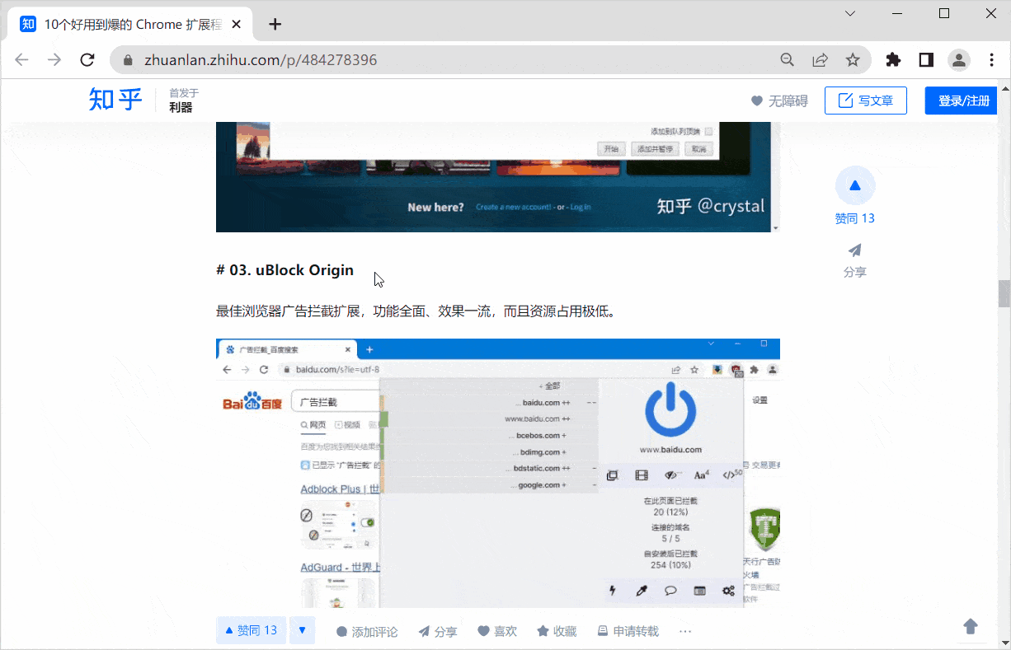Click 分享 in the bottom bar
Viewport: 1011px width, 650px height.
tap(438, 632)
